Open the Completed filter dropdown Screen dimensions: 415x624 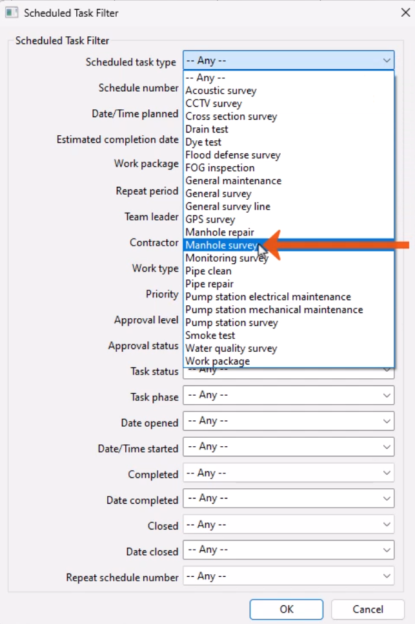click(288, 473)
